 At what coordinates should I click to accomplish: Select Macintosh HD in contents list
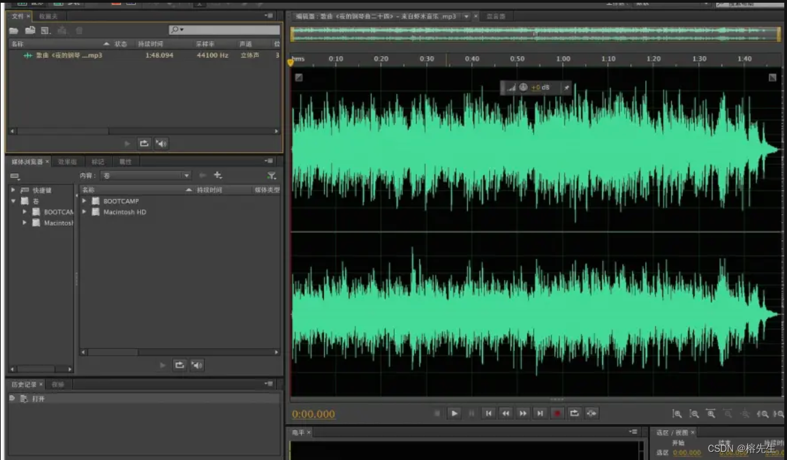[x=125, y=212]
